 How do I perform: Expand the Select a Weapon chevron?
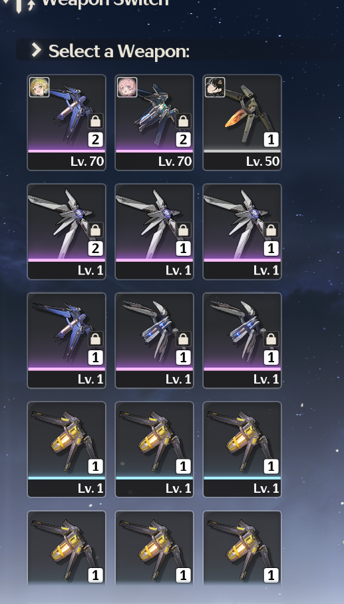coord(37,50)
